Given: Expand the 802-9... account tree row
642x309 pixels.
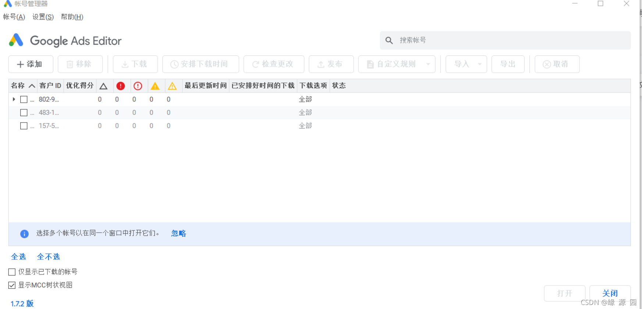Looking at the screenshot, I should [14, 99].
